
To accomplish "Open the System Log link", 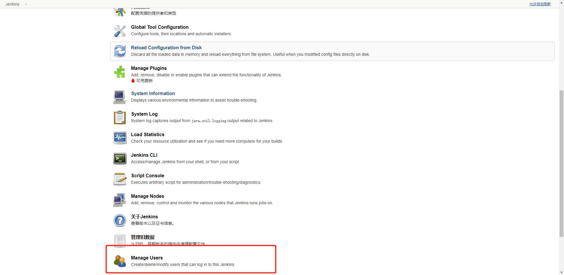I will 144,114.
